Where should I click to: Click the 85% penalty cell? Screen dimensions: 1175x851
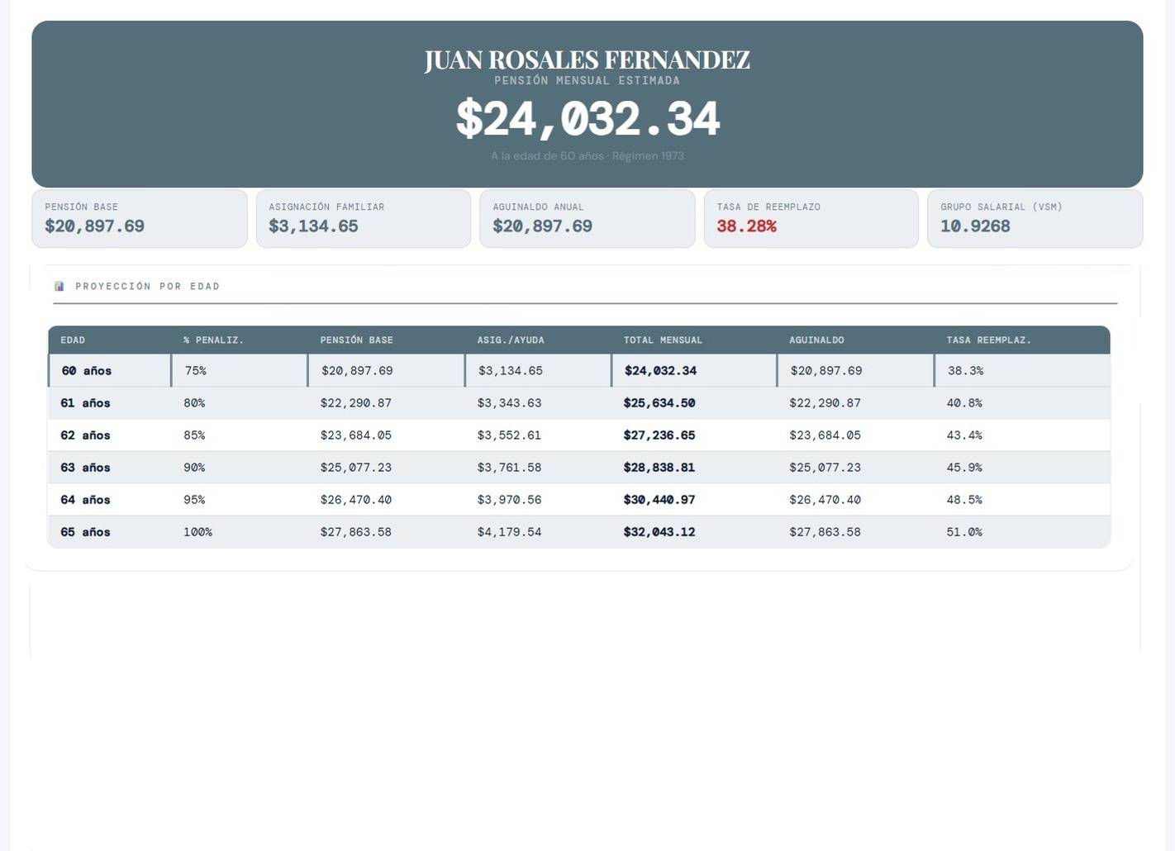194,435
